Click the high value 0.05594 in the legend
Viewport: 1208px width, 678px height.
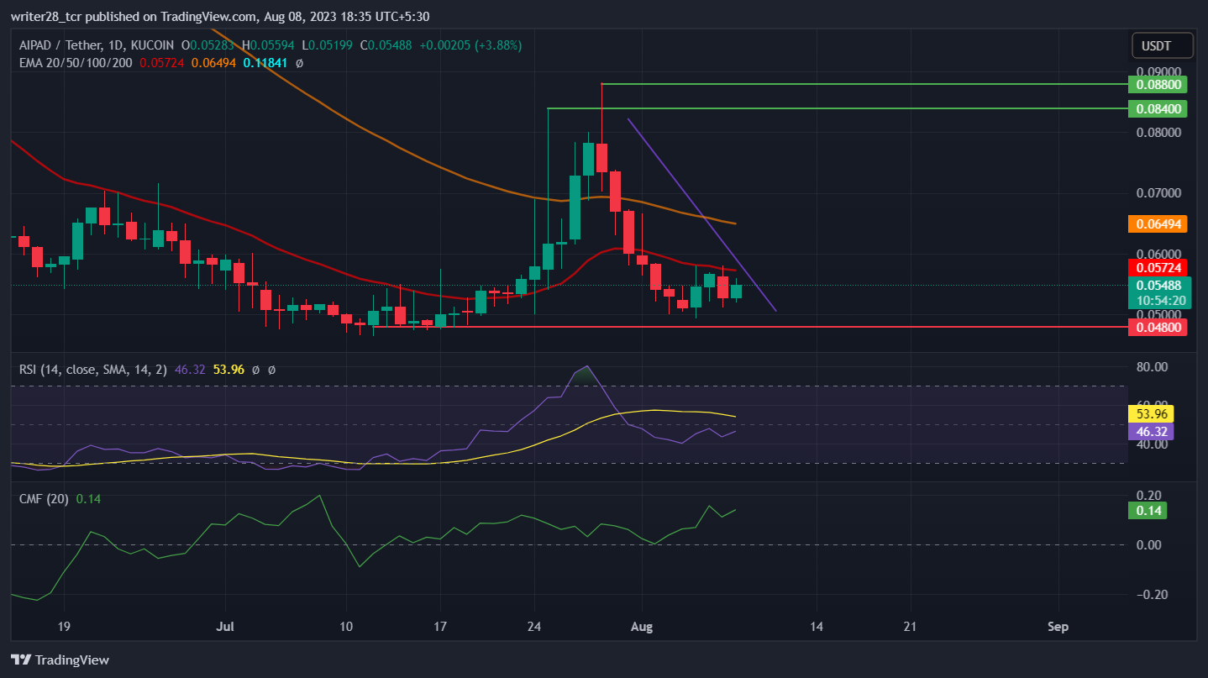coord(273,45)
